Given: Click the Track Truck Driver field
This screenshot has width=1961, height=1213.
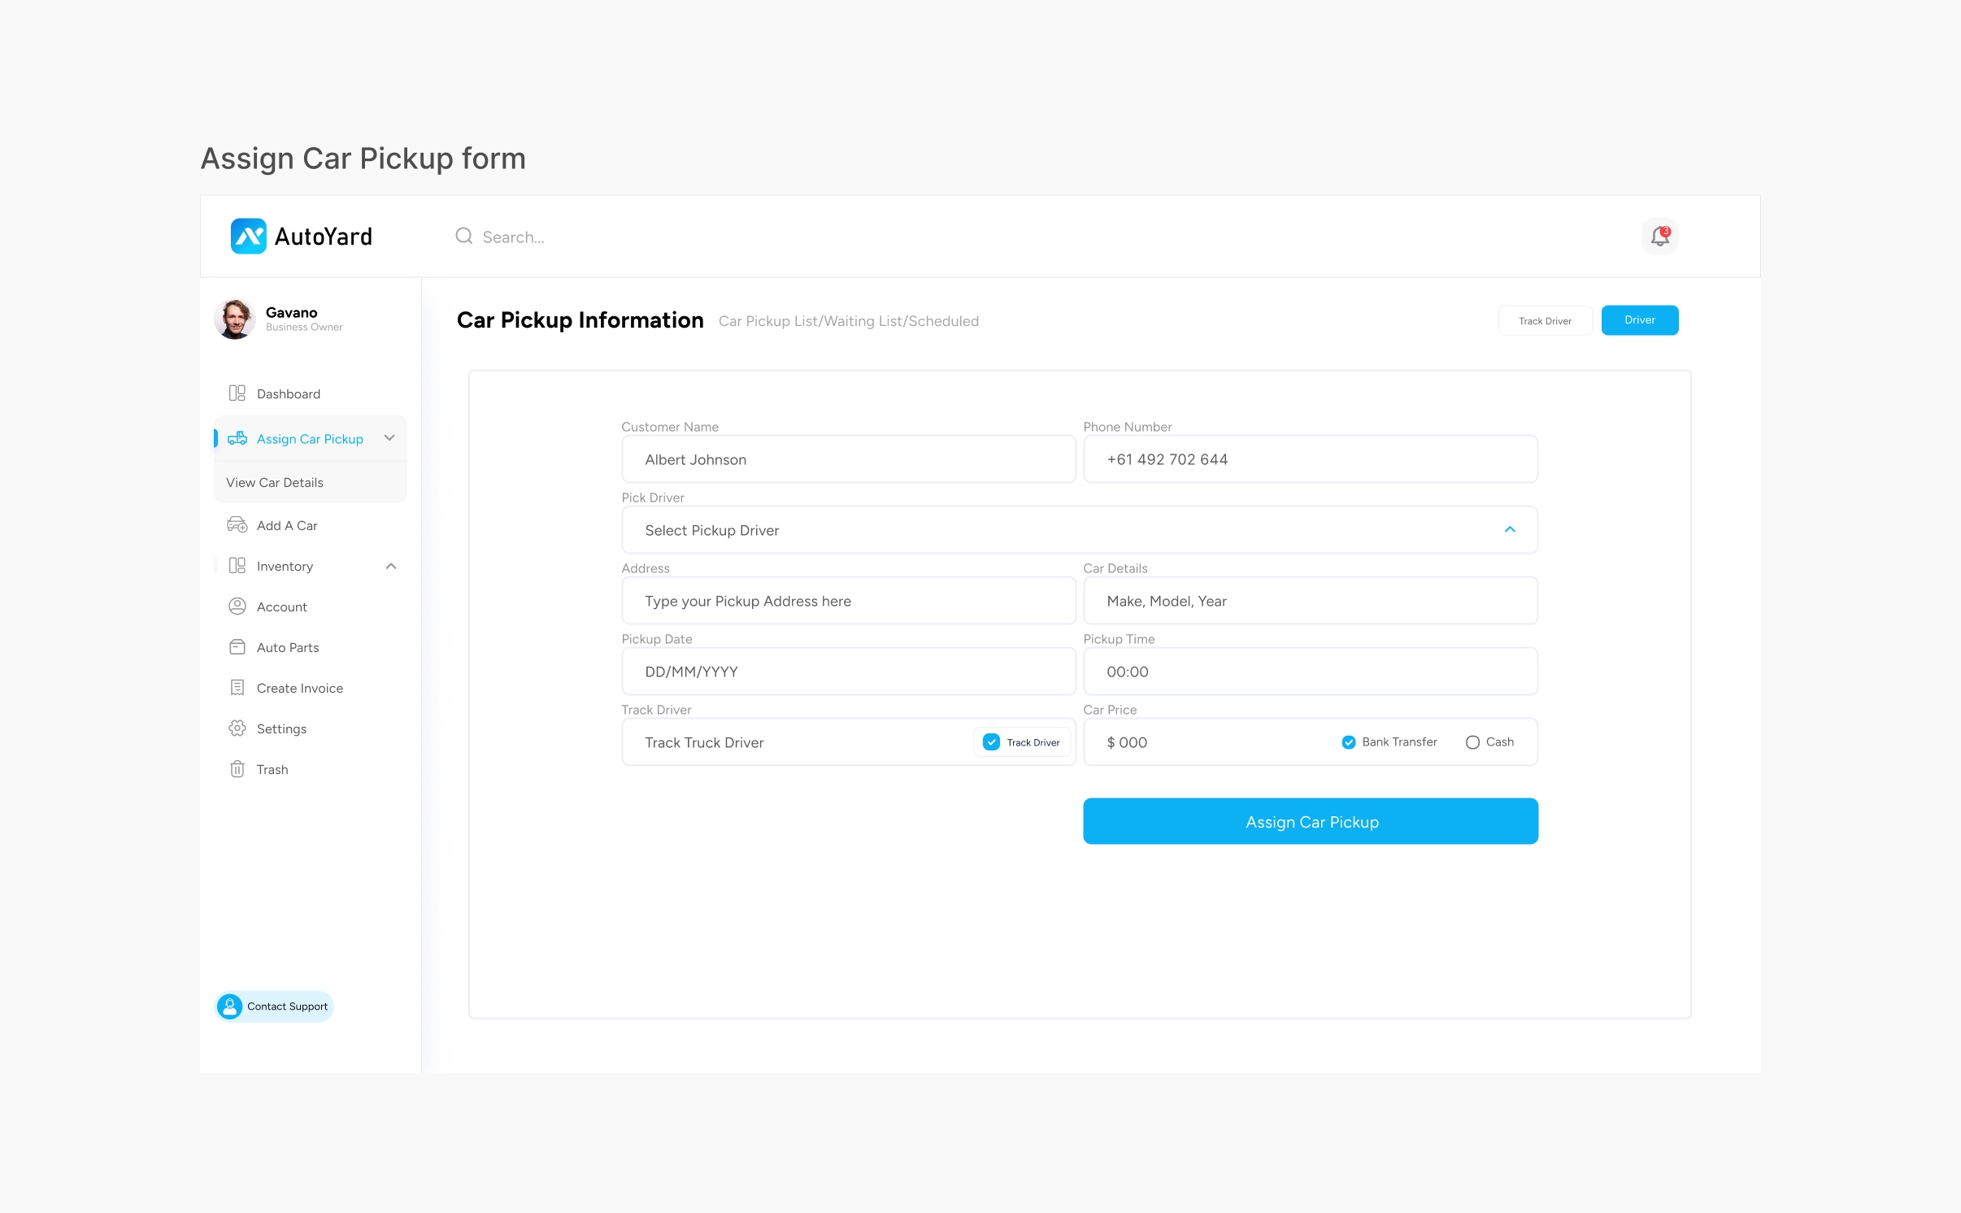Looking at the screenshot, I should pos(849,742).
